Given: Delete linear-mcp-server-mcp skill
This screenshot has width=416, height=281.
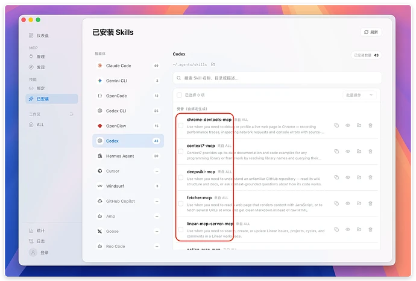Looking at the screenshot, I should pos(370,229).
